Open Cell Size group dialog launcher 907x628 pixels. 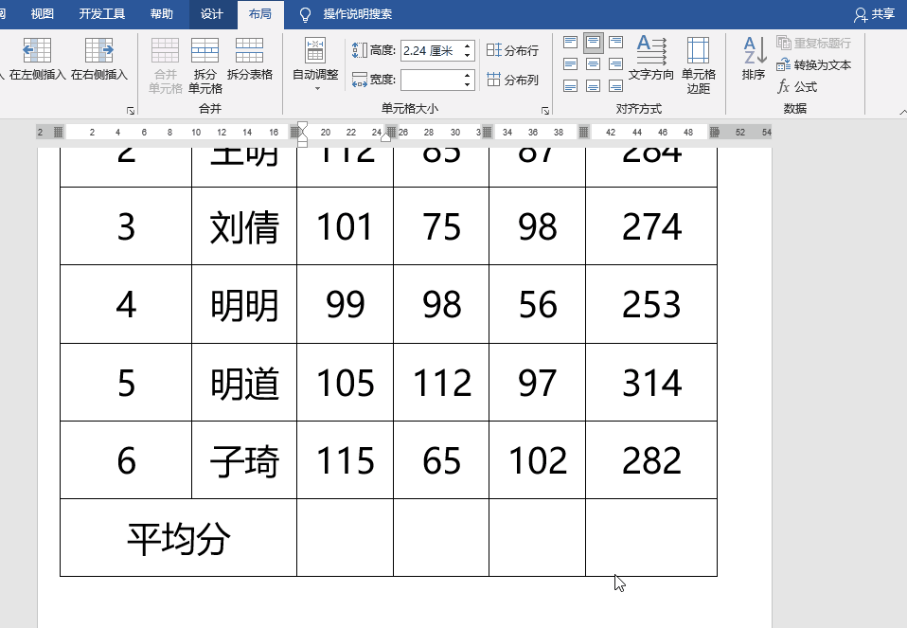pos(545,110)
